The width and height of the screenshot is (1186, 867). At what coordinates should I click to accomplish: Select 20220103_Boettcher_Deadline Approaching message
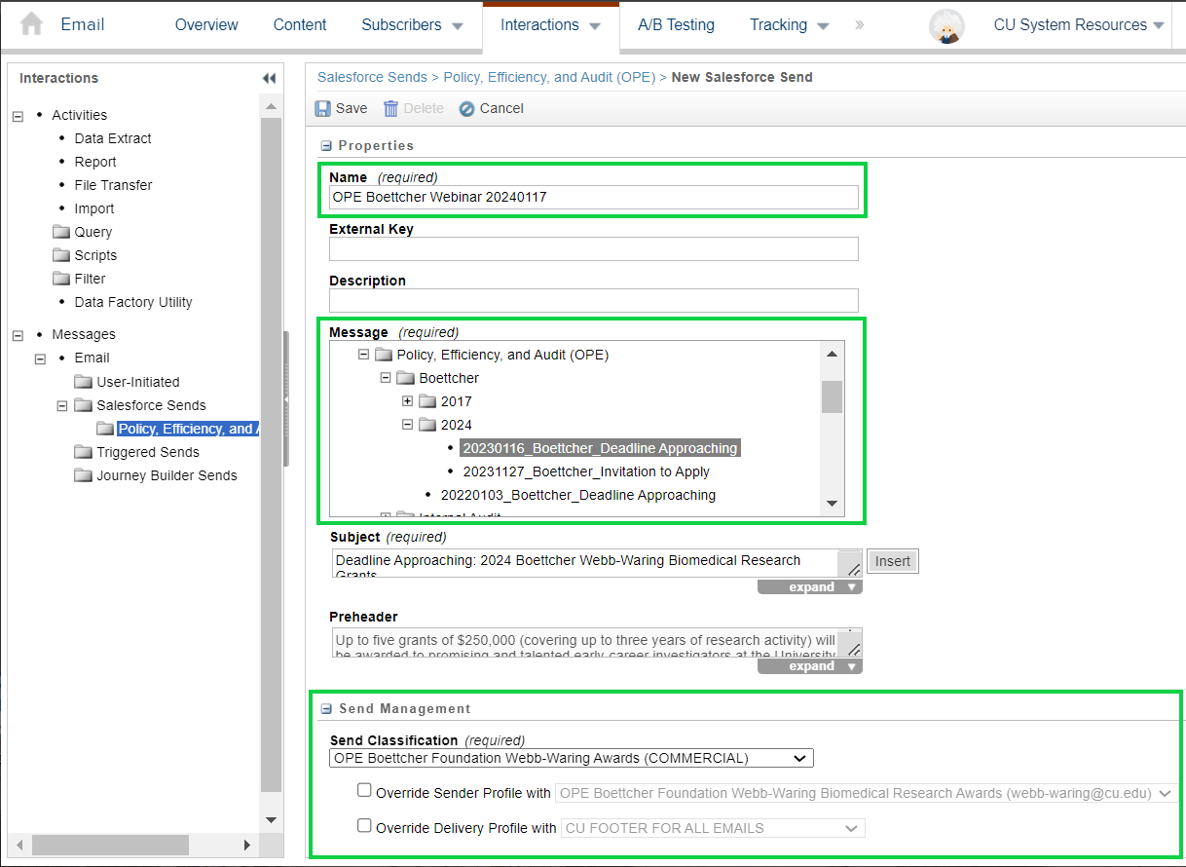click(x=578, y=495)
